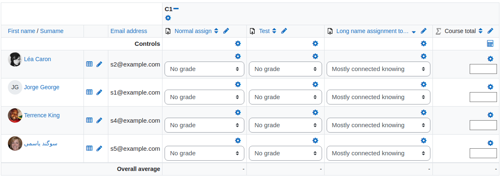Open Terrence King's Test grade dropdown

[x=285, y=125]
